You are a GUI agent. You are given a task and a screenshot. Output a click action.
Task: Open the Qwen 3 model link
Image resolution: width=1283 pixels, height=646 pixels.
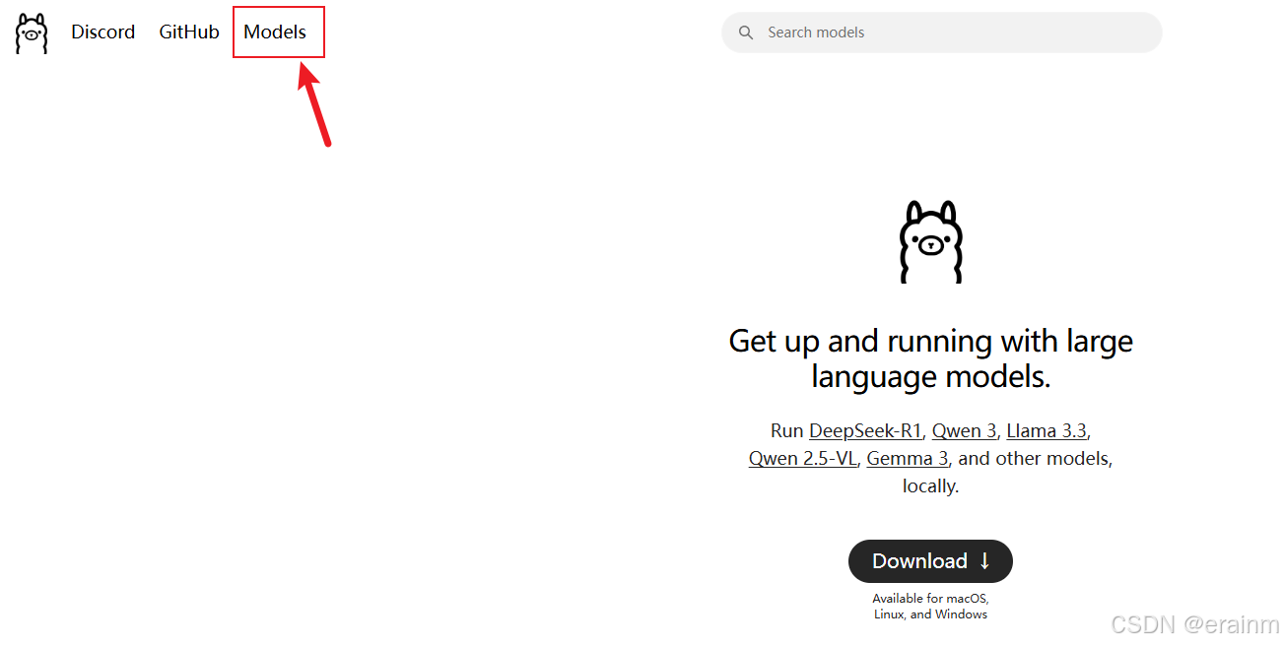964,430
